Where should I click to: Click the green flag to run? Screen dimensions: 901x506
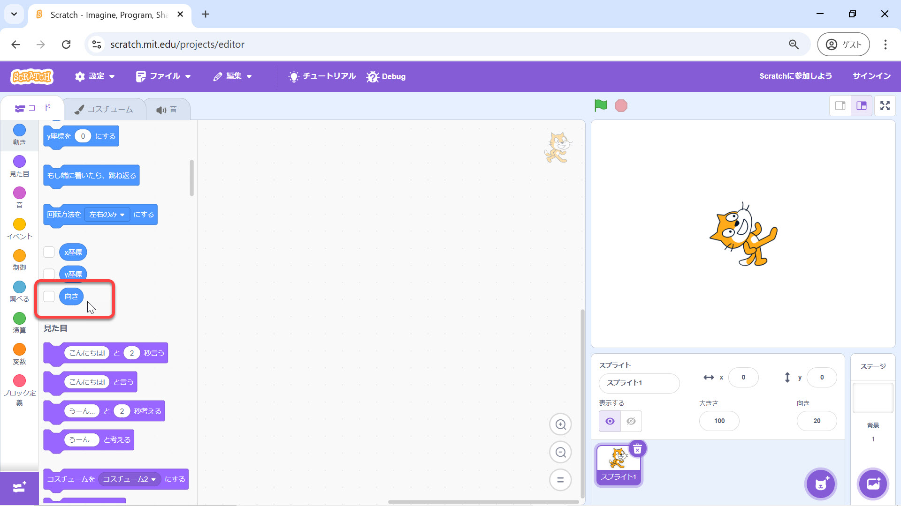tap(601, 105)
